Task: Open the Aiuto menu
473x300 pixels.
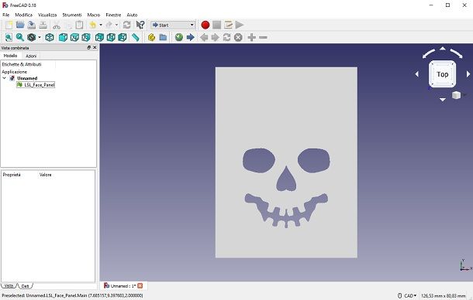Action: (132, 15)
